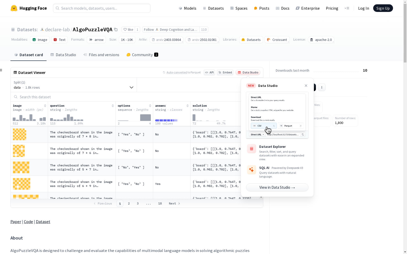Image resolution: width=407 pixels, height=254 pixels.
Task: Click the Data Studio button in viewer header
Action: coord(248,72)
